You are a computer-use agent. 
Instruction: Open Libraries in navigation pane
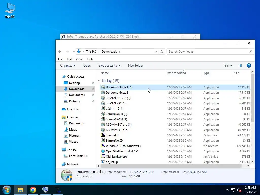pos(72,117)
